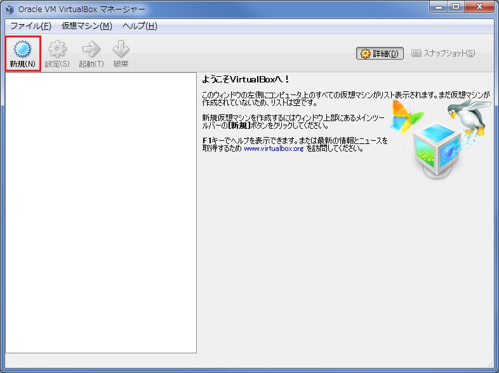This screenshot has width=499, height=373.
Task: Click the resize grip at window corner
Action: coord(490,364)
